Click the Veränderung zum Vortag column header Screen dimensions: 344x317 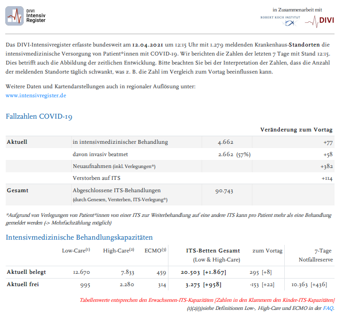point(296,130)
